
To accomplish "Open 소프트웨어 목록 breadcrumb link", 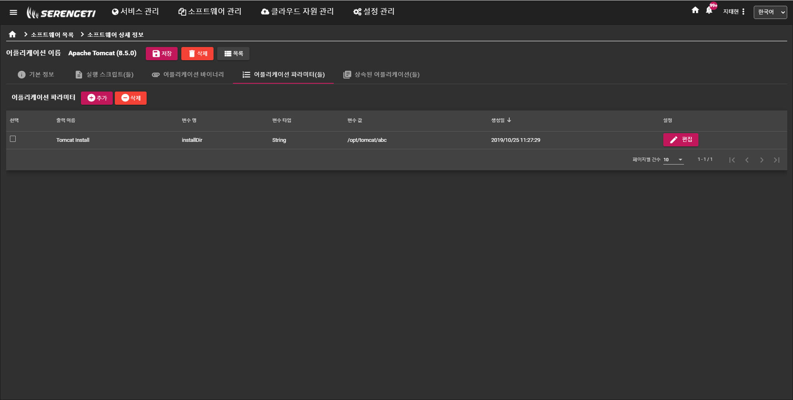I will [52, 35].
